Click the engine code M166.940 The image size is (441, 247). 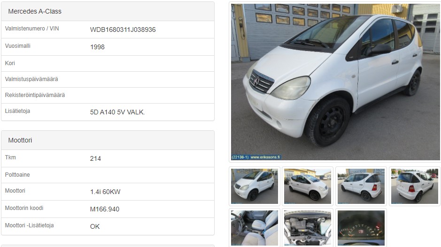[105, 210]
